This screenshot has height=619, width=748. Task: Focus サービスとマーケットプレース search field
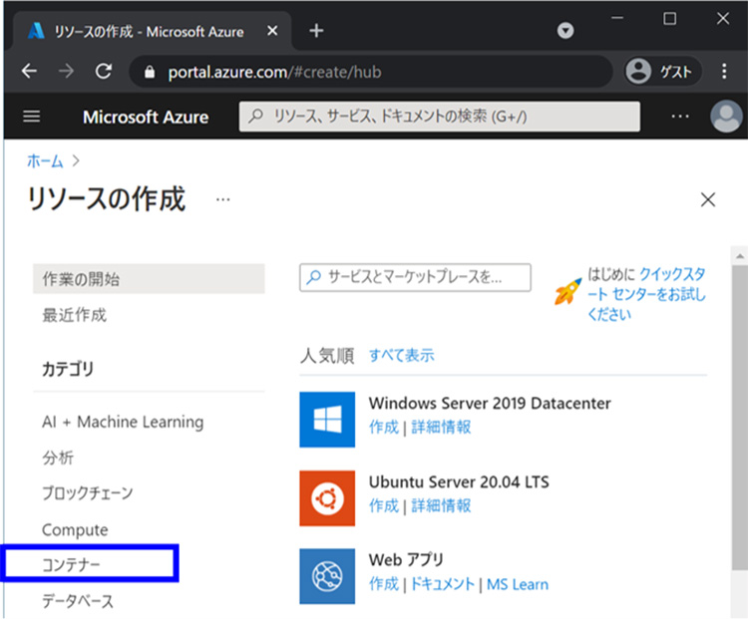pos(415,277)
